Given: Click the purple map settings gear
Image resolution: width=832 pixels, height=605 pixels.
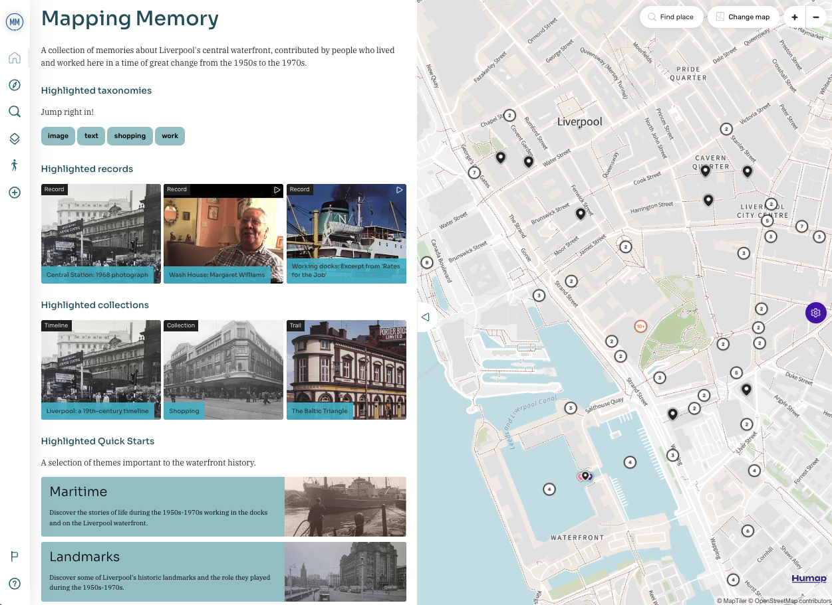Looking at the screenshot, I should click(816, 313).
